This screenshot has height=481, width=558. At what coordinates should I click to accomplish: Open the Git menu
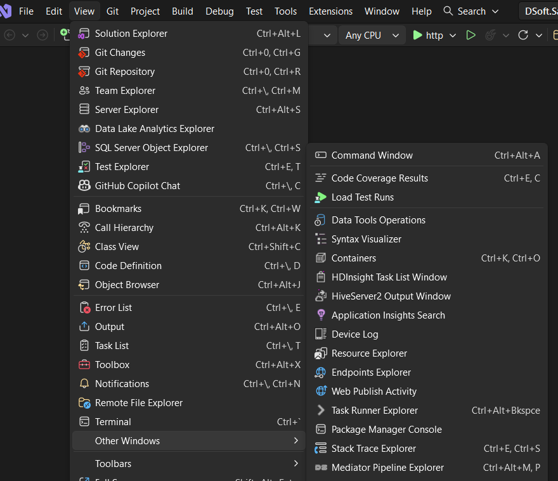click(x=112, y=11)
